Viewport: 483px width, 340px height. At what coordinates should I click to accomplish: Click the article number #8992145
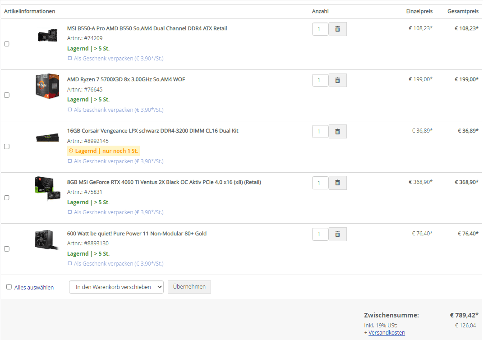click(96, 141)
